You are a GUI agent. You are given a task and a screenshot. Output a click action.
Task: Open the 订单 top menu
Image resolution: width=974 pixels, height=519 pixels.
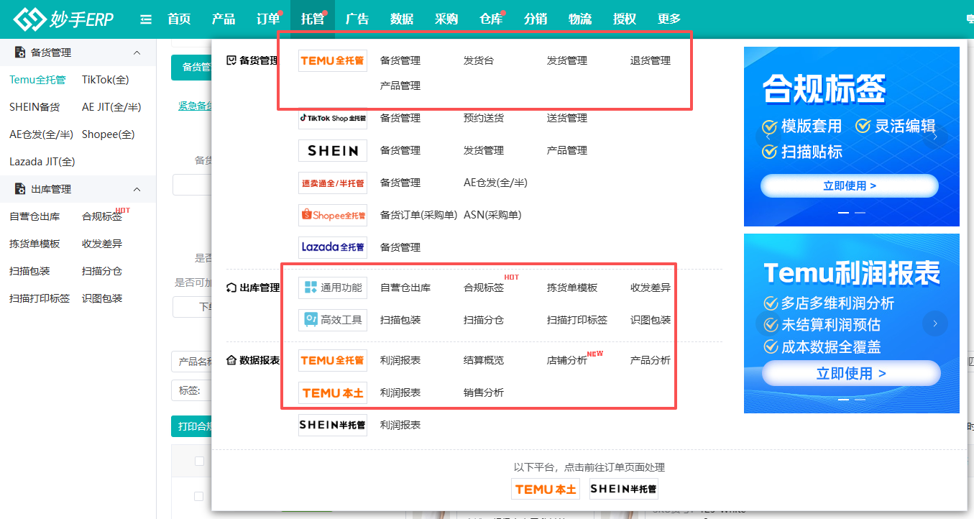coord(267,19)
